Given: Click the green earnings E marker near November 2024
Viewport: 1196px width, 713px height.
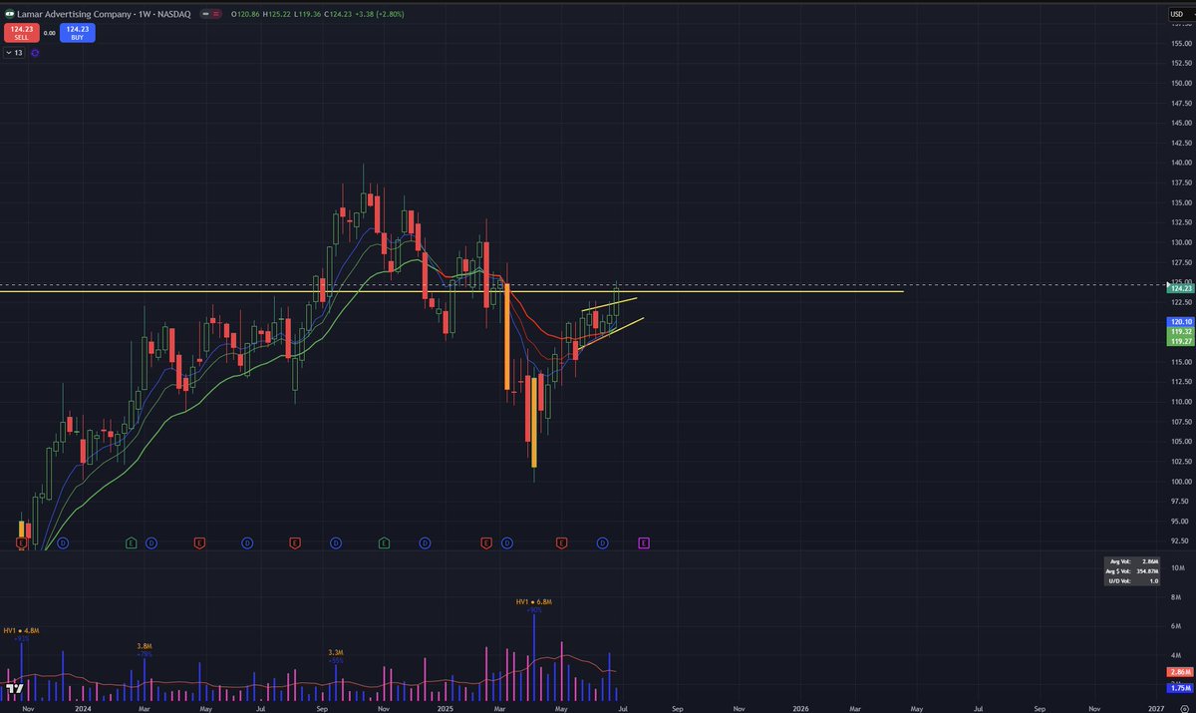Looking at the screenshot, I should coord(384,542).
